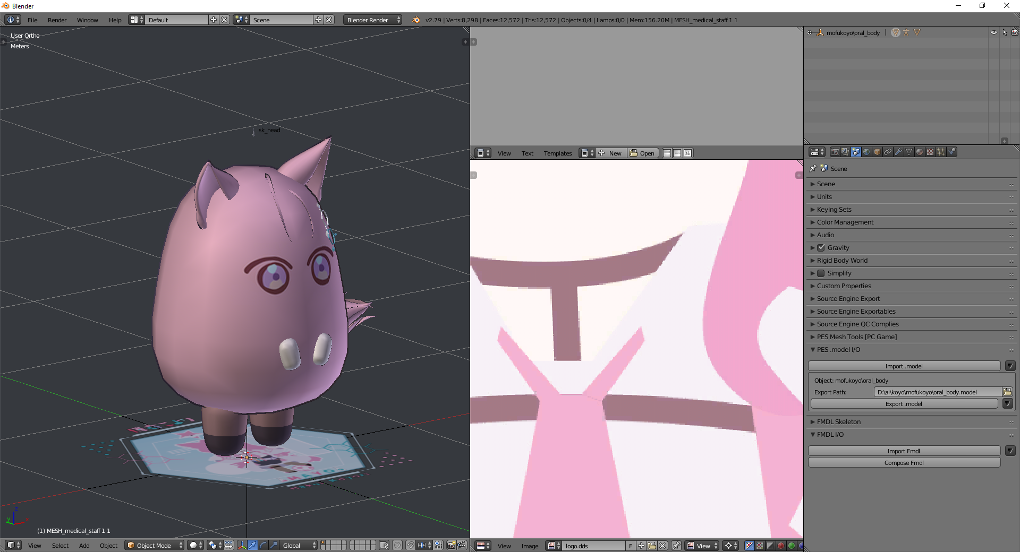Click the Export Path input field
The width and height of the screenshot is (1020, 552).
point(938,392)
